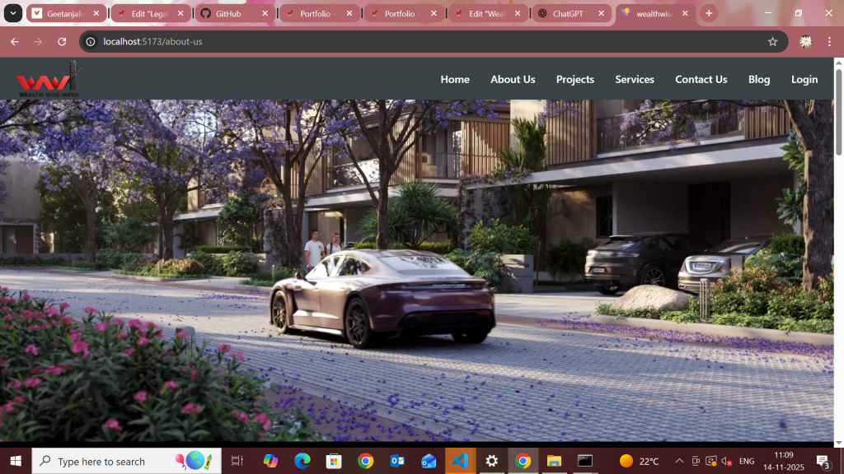This screenshot has height=474, width=844.
Task: Click the Wealth Wise Infra logo
Action: point(46,79)
